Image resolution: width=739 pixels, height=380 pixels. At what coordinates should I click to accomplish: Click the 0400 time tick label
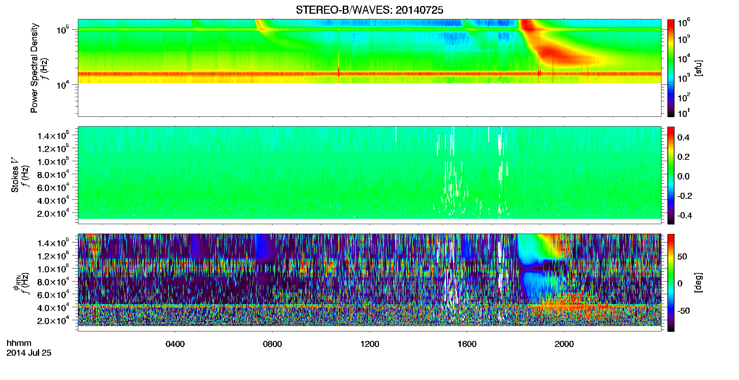175,344
